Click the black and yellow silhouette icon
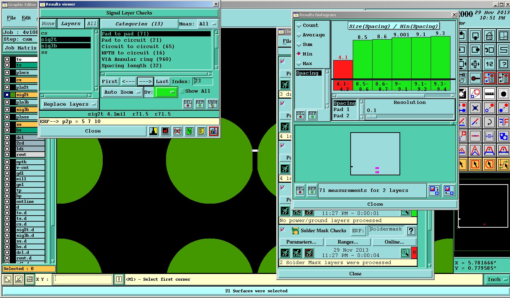The image size is (510, 298). point(153,131)
